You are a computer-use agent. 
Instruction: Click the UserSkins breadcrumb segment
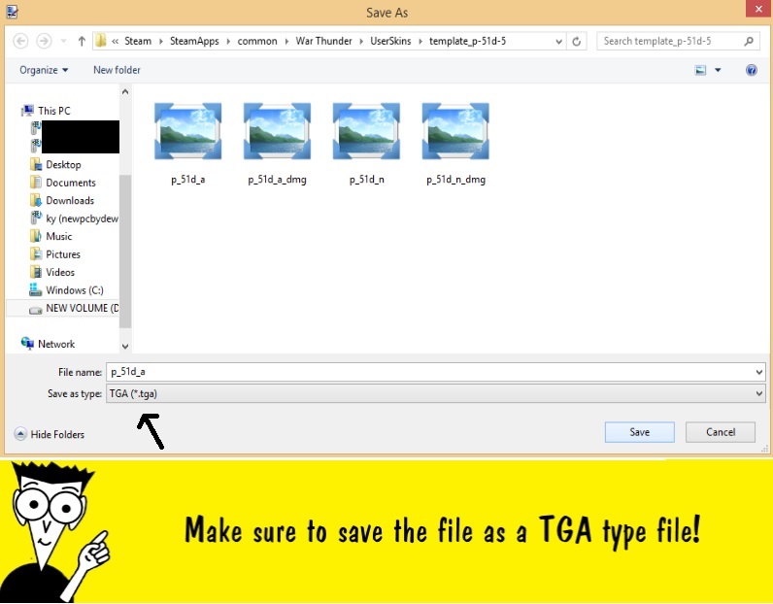click(x=390, y=41)
